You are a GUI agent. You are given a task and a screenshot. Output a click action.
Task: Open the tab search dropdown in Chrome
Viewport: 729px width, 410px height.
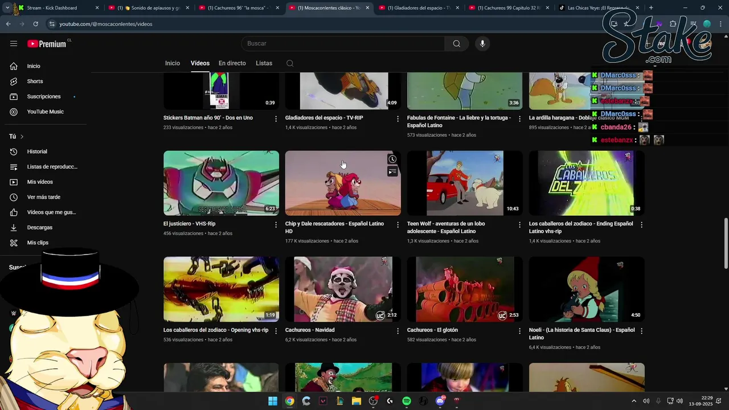7,8
